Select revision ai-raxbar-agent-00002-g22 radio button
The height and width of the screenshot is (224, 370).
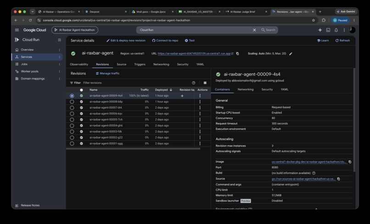pos(72,137)
